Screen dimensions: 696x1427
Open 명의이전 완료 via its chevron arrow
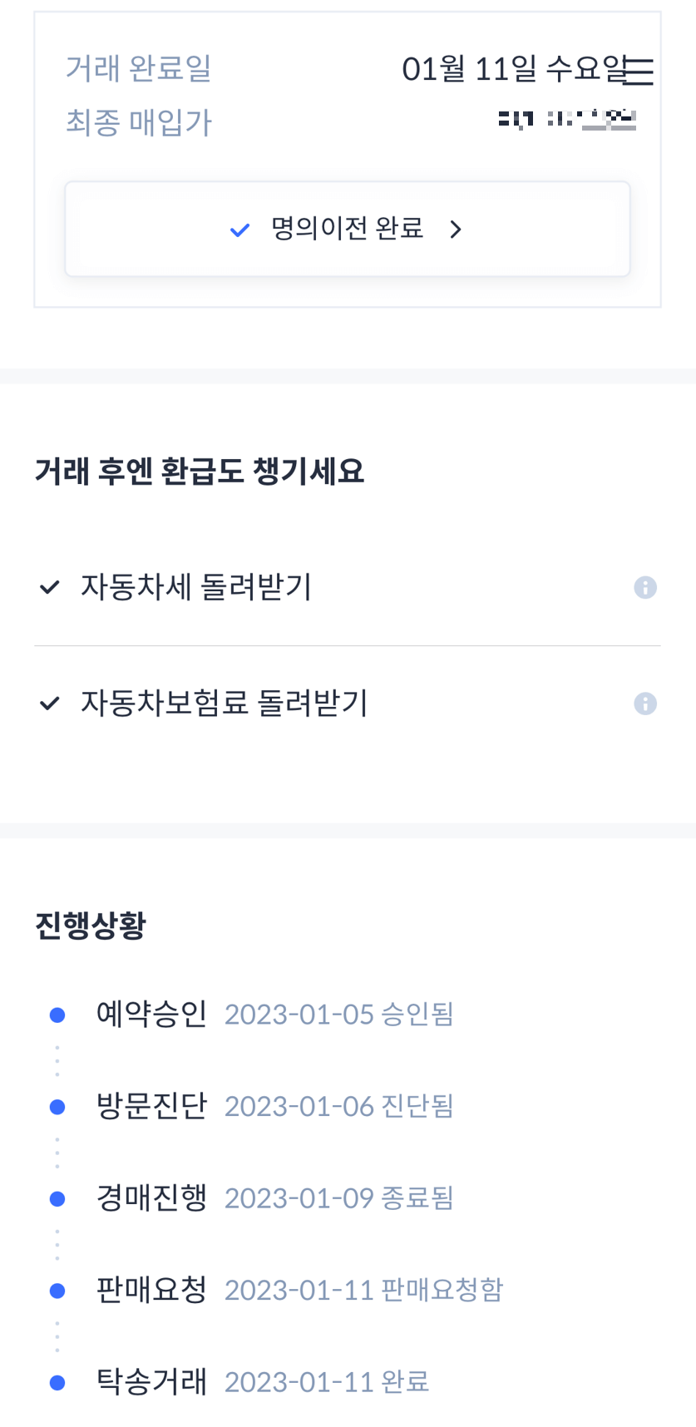click(x=456, y=229)
